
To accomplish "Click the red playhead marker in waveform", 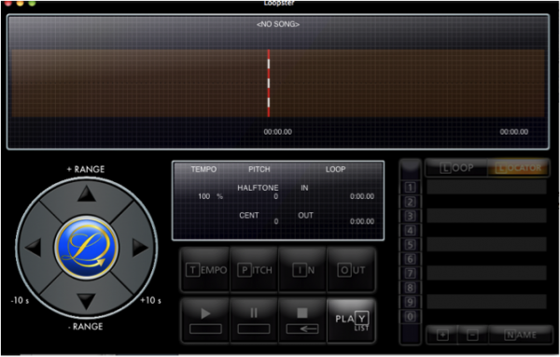I will click(x=269, y=83).
